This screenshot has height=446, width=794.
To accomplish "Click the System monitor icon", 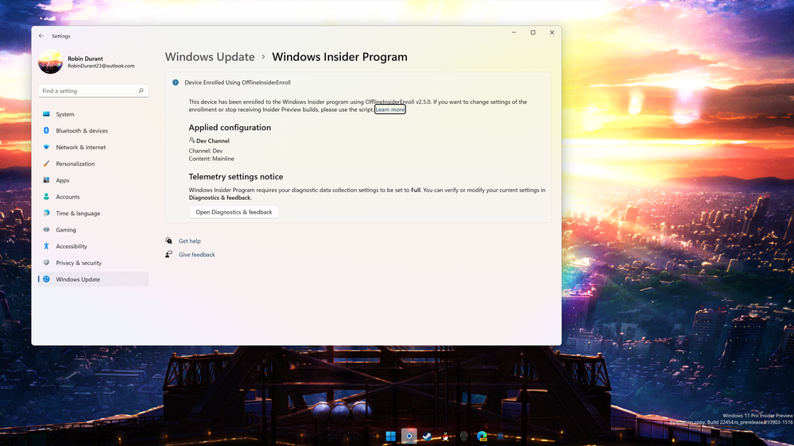I will point(46,114).
